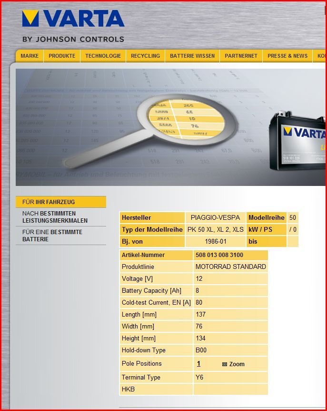Viewport: 327px width, 411px height.
Task: Click the MOTORRAD STANDARD product line value
Action: (230, 267)
